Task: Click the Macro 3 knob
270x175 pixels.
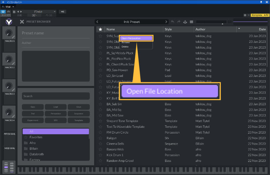Action: 9,86
